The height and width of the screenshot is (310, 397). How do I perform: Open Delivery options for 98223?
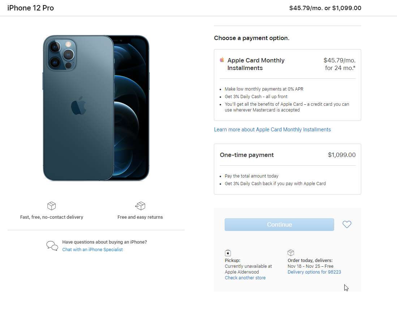tap(314, 272)
